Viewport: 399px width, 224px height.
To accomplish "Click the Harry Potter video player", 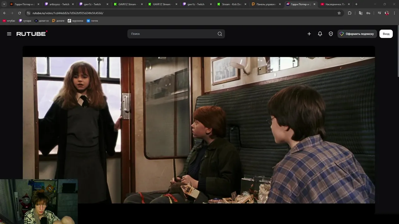I will (199, 130).
